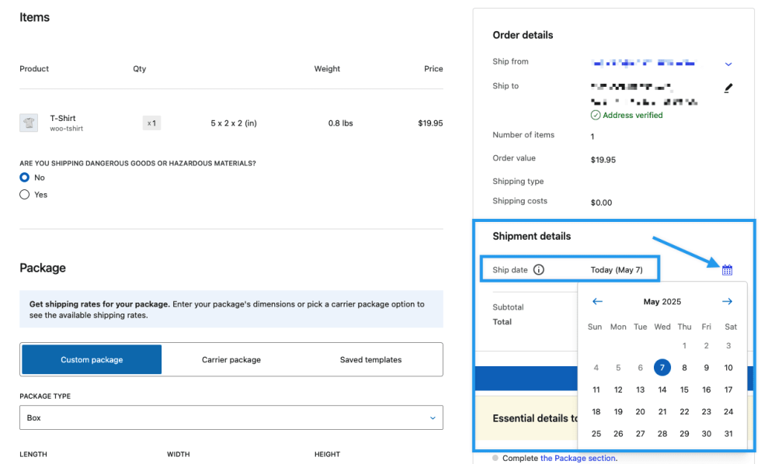The height and width of the screenshot is (464, 761).
Task: Click the Ship date info icon
Action: (539, 270)
